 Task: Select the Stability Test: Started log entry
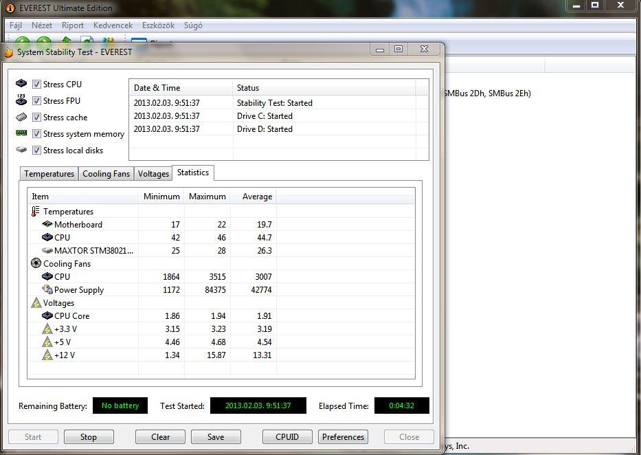(275, 103)
